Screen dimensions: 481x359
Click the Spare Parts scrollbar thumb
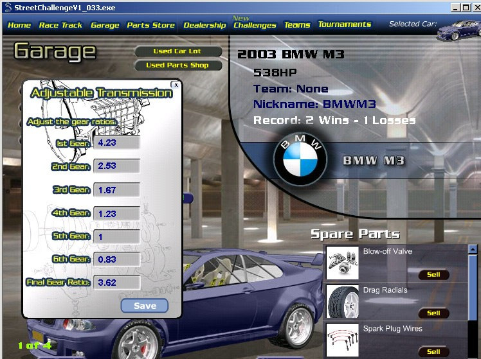473,286
